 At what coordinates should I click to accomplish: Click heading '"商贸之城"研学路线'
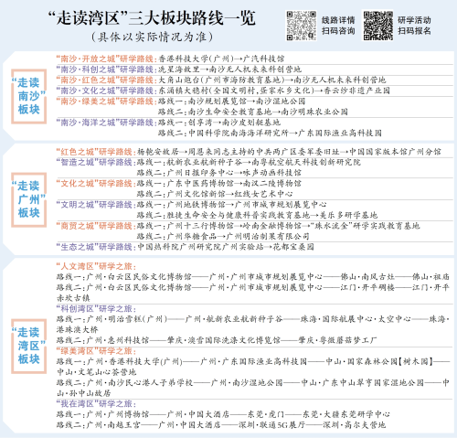pyautogui.click(x=94, y=226)
